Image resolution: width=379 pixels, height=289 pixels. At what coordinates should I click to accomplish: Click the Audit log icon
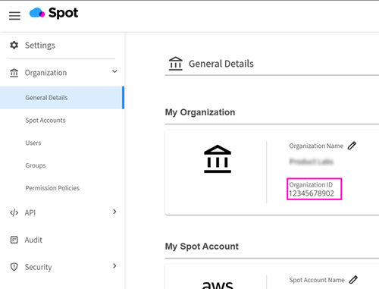(14, 240)
